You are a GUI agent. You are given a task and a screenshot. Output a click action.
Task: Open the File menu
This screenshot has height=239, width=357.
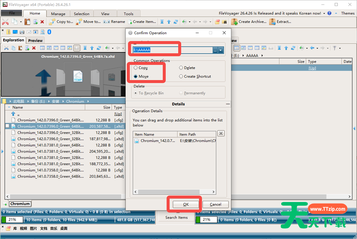pos(12,13)
